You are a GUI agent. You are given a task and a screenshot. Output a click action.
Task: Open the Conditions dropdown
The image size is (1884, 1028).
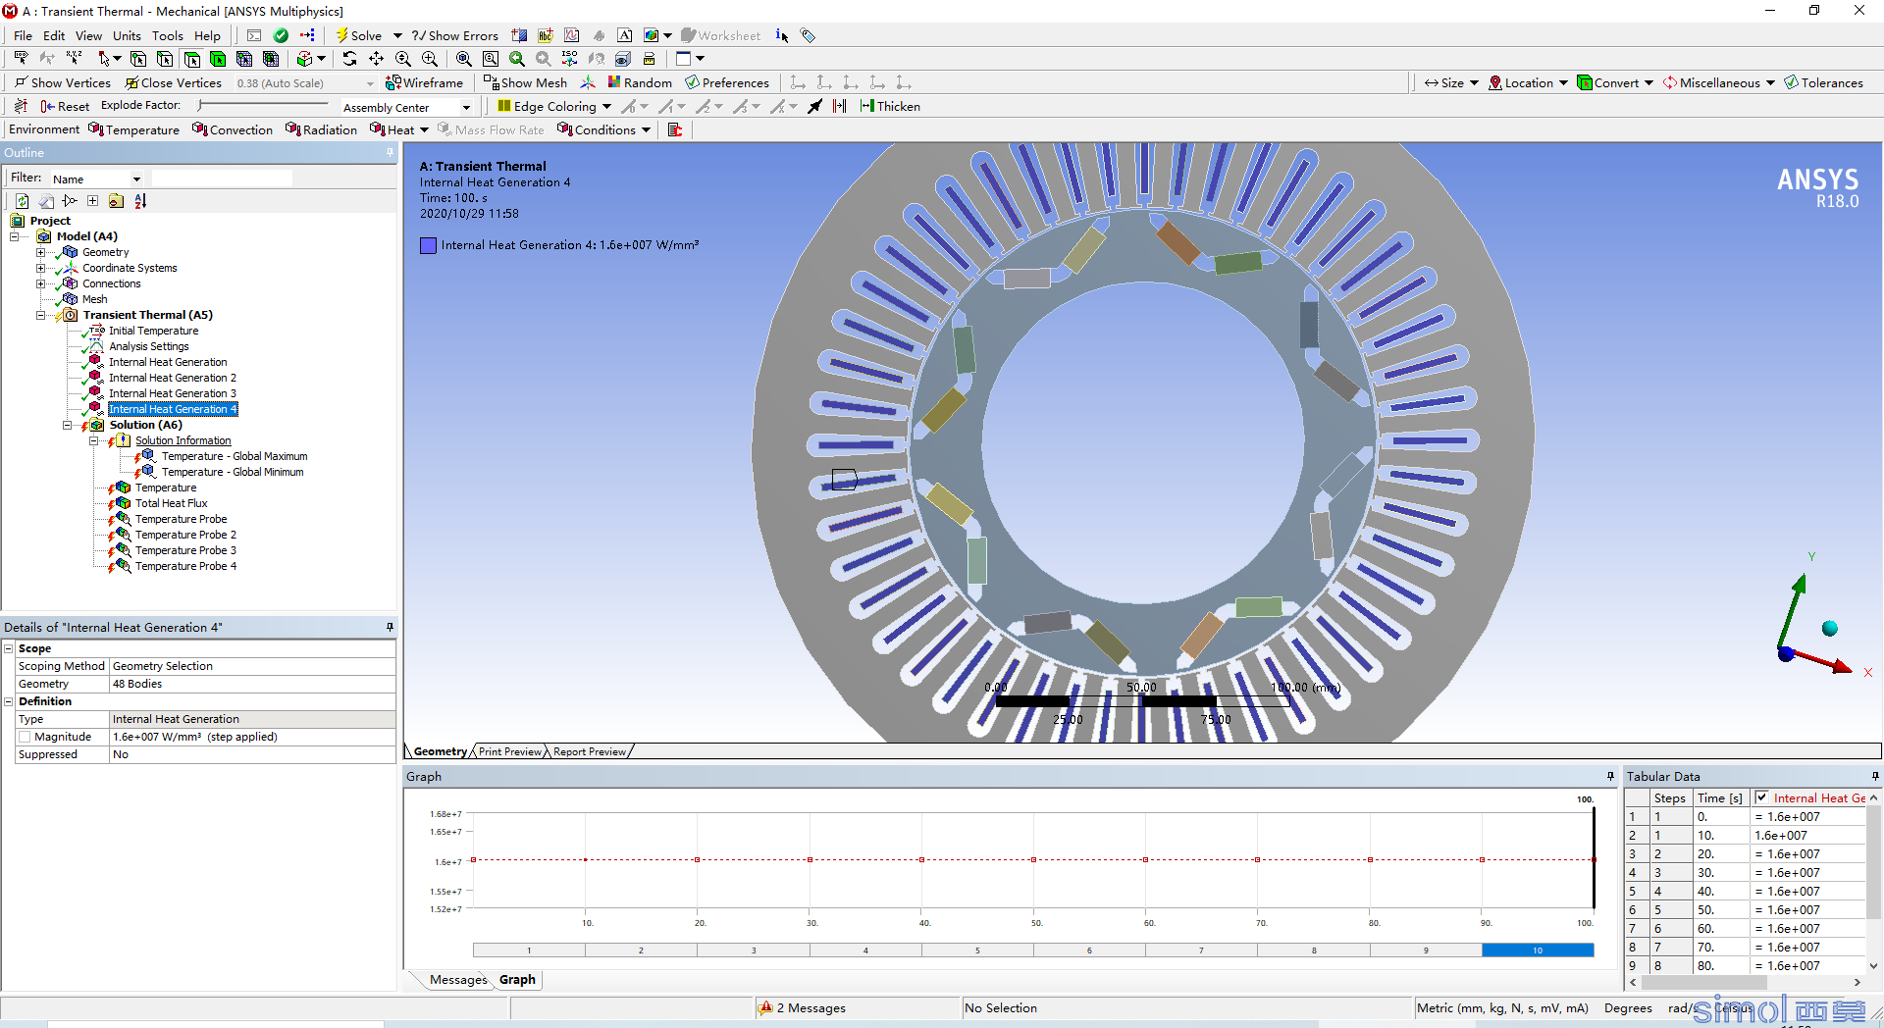tap(646, 130)
